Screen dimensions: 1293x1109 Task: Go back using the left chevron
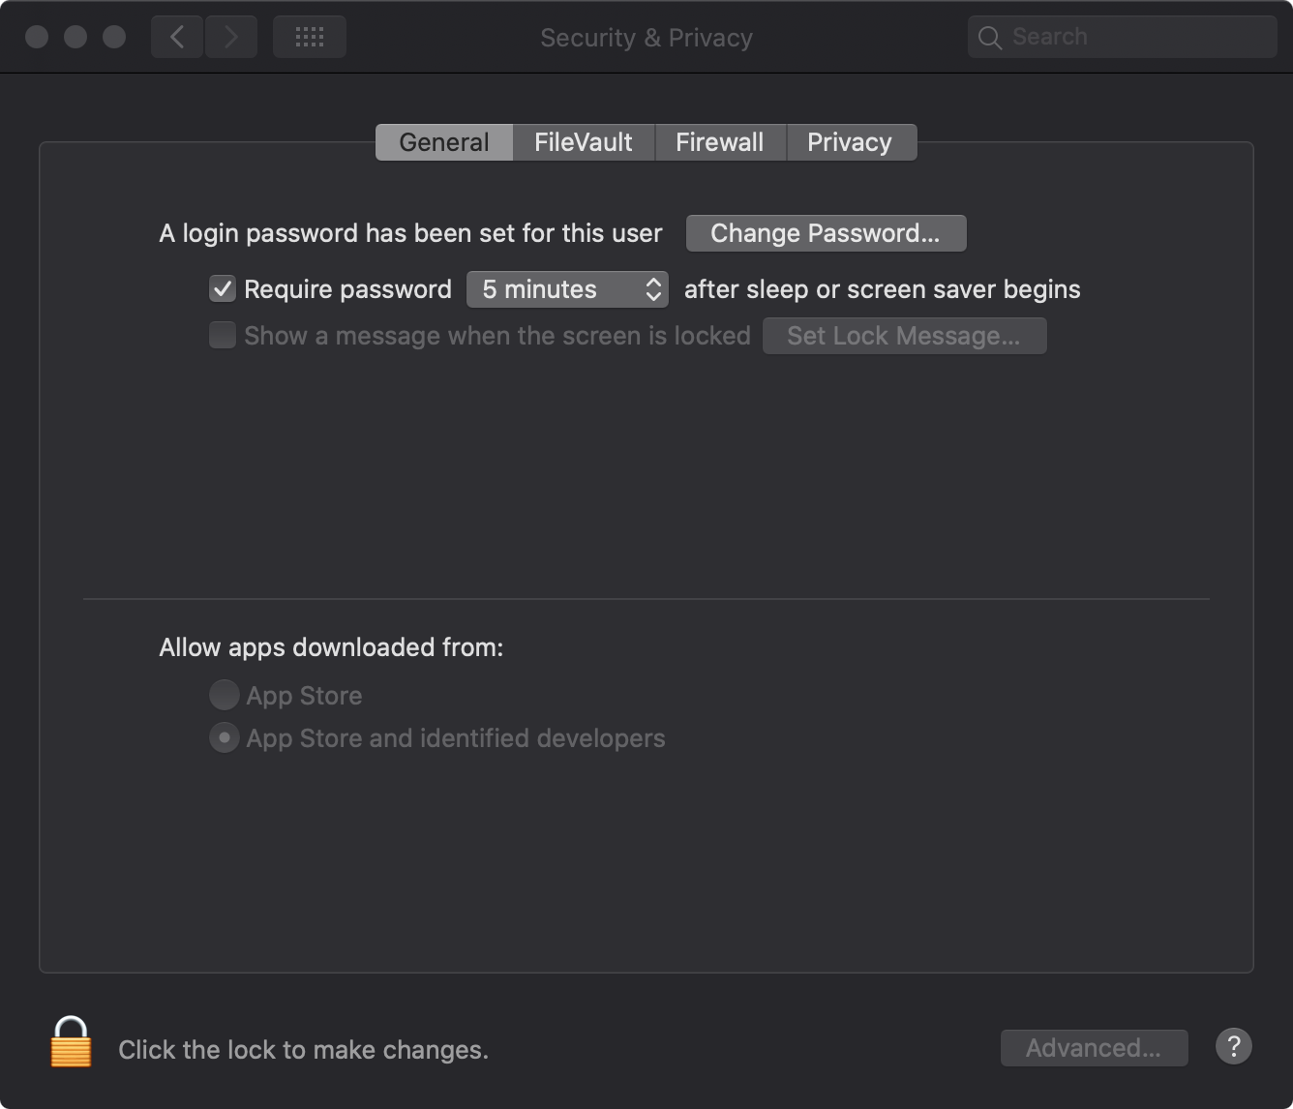point(177,38)
